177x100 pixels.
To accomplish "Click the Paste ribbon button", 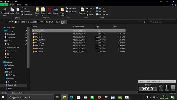I will coord(18,11).
